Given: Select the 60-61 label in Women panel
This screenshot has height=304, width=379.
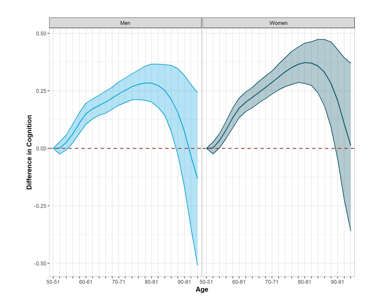Looking at the screenshot, I should click(239, 282).
